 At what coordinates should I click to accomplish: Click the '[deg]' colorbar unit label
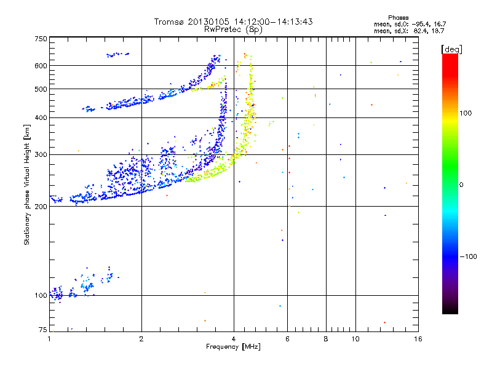451,49
